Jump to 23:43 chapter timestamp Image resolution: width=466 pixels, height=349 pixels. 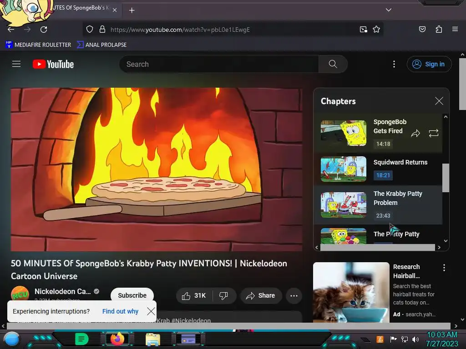click(383, 216)
